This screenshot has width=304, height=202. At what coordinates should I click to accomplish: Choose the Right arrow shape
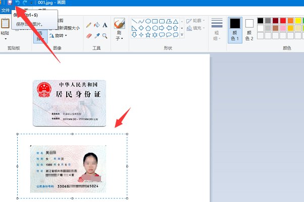(162, 28)
